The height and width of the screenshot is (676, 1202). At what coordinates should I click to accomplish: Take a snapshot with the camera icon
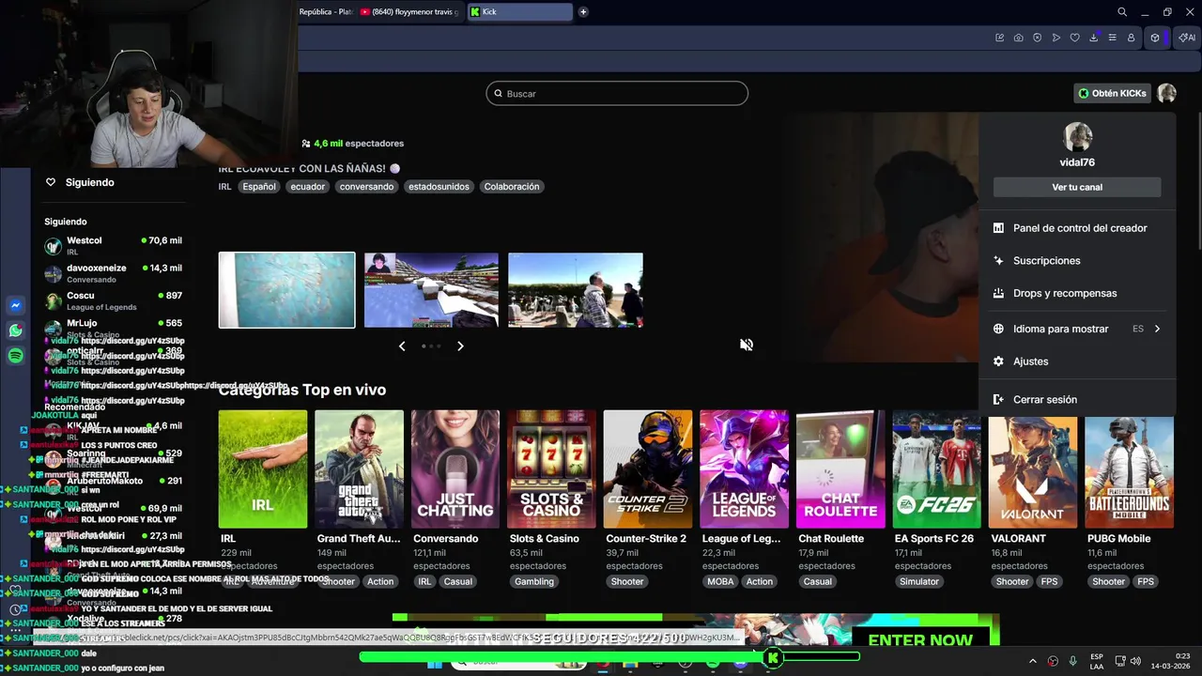tap(1019, 38)
